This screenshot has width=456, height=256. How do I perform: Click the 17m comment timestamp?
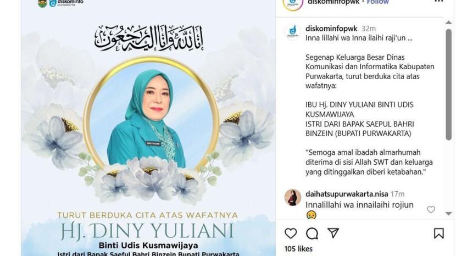[x=397, y=194]
